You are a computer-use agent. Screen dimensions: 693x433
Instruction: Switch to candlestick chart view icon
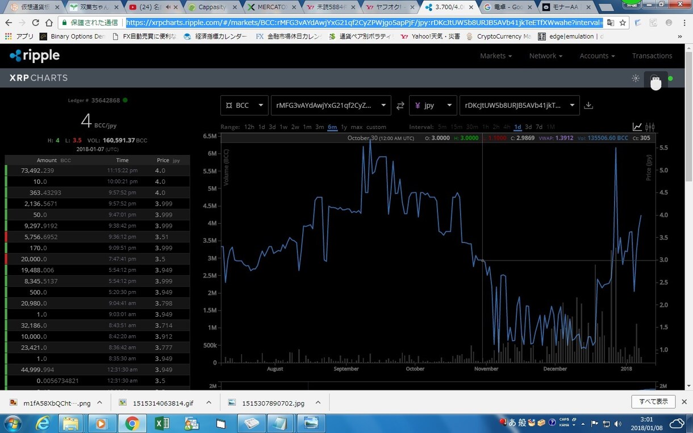click(x=650, y=127)
